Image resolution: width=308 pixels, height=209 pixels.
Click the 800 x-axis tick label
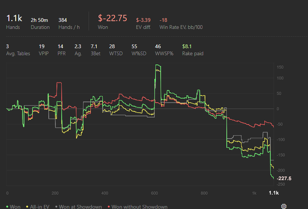[x=204, y=193]
